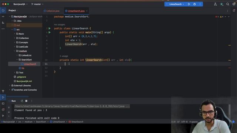The width and height of the screenshot is (237, 133).
Task: Run class from LinearSearch gutter arrow
Action: pyautogui.click(x=50, y=28)
